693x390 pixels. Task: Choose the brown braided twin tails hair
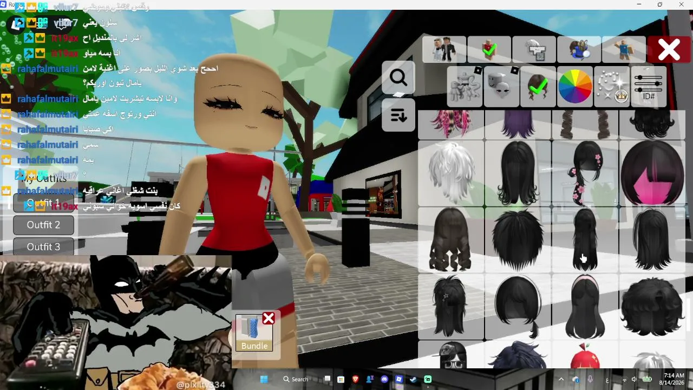585,124
